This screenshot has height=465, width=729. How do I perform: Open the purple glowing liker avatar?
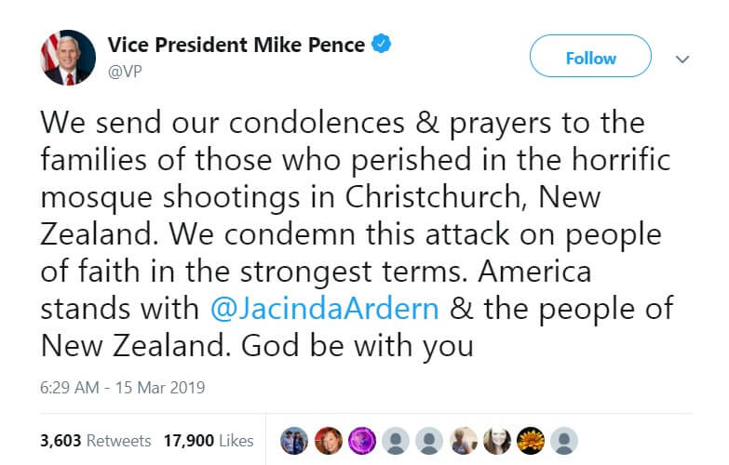[x=361, y=440]
